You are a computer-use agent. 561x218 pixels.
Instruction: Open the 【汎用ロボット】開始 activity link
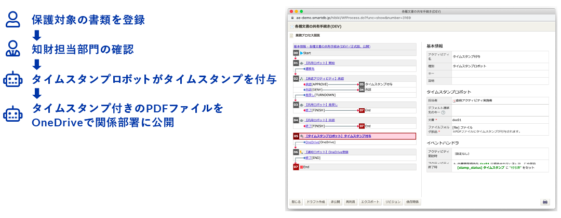click(x=319, y=63)
